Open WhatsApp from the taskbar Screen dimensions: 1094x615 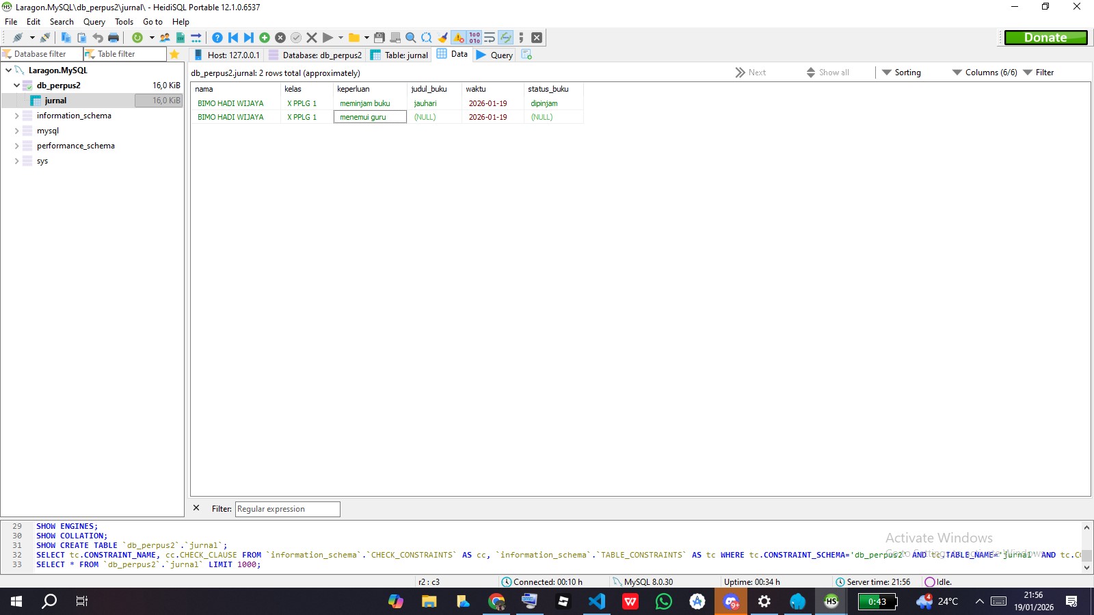664,601
